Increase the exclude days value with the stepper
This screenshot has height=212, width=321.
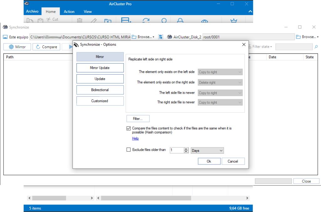click(x=186, y=149)
